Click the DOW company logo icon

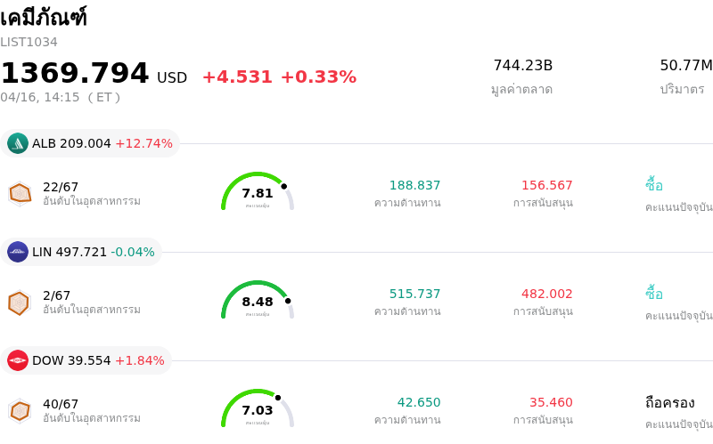[18, 360]
